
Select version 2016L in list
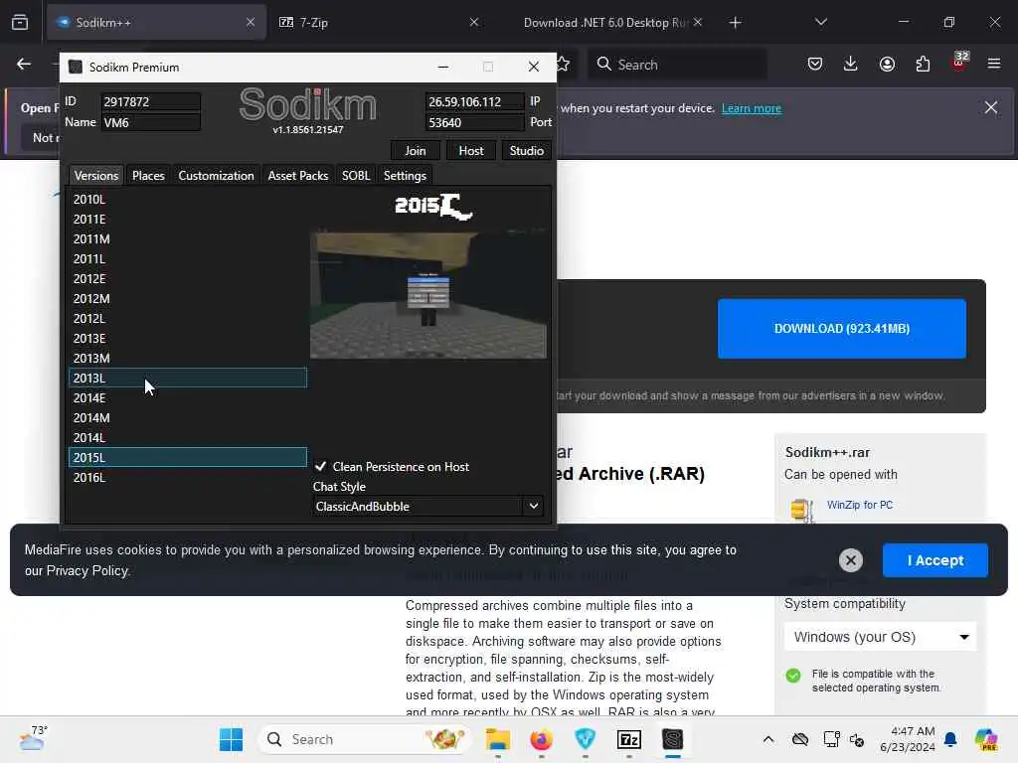point(188,478)
